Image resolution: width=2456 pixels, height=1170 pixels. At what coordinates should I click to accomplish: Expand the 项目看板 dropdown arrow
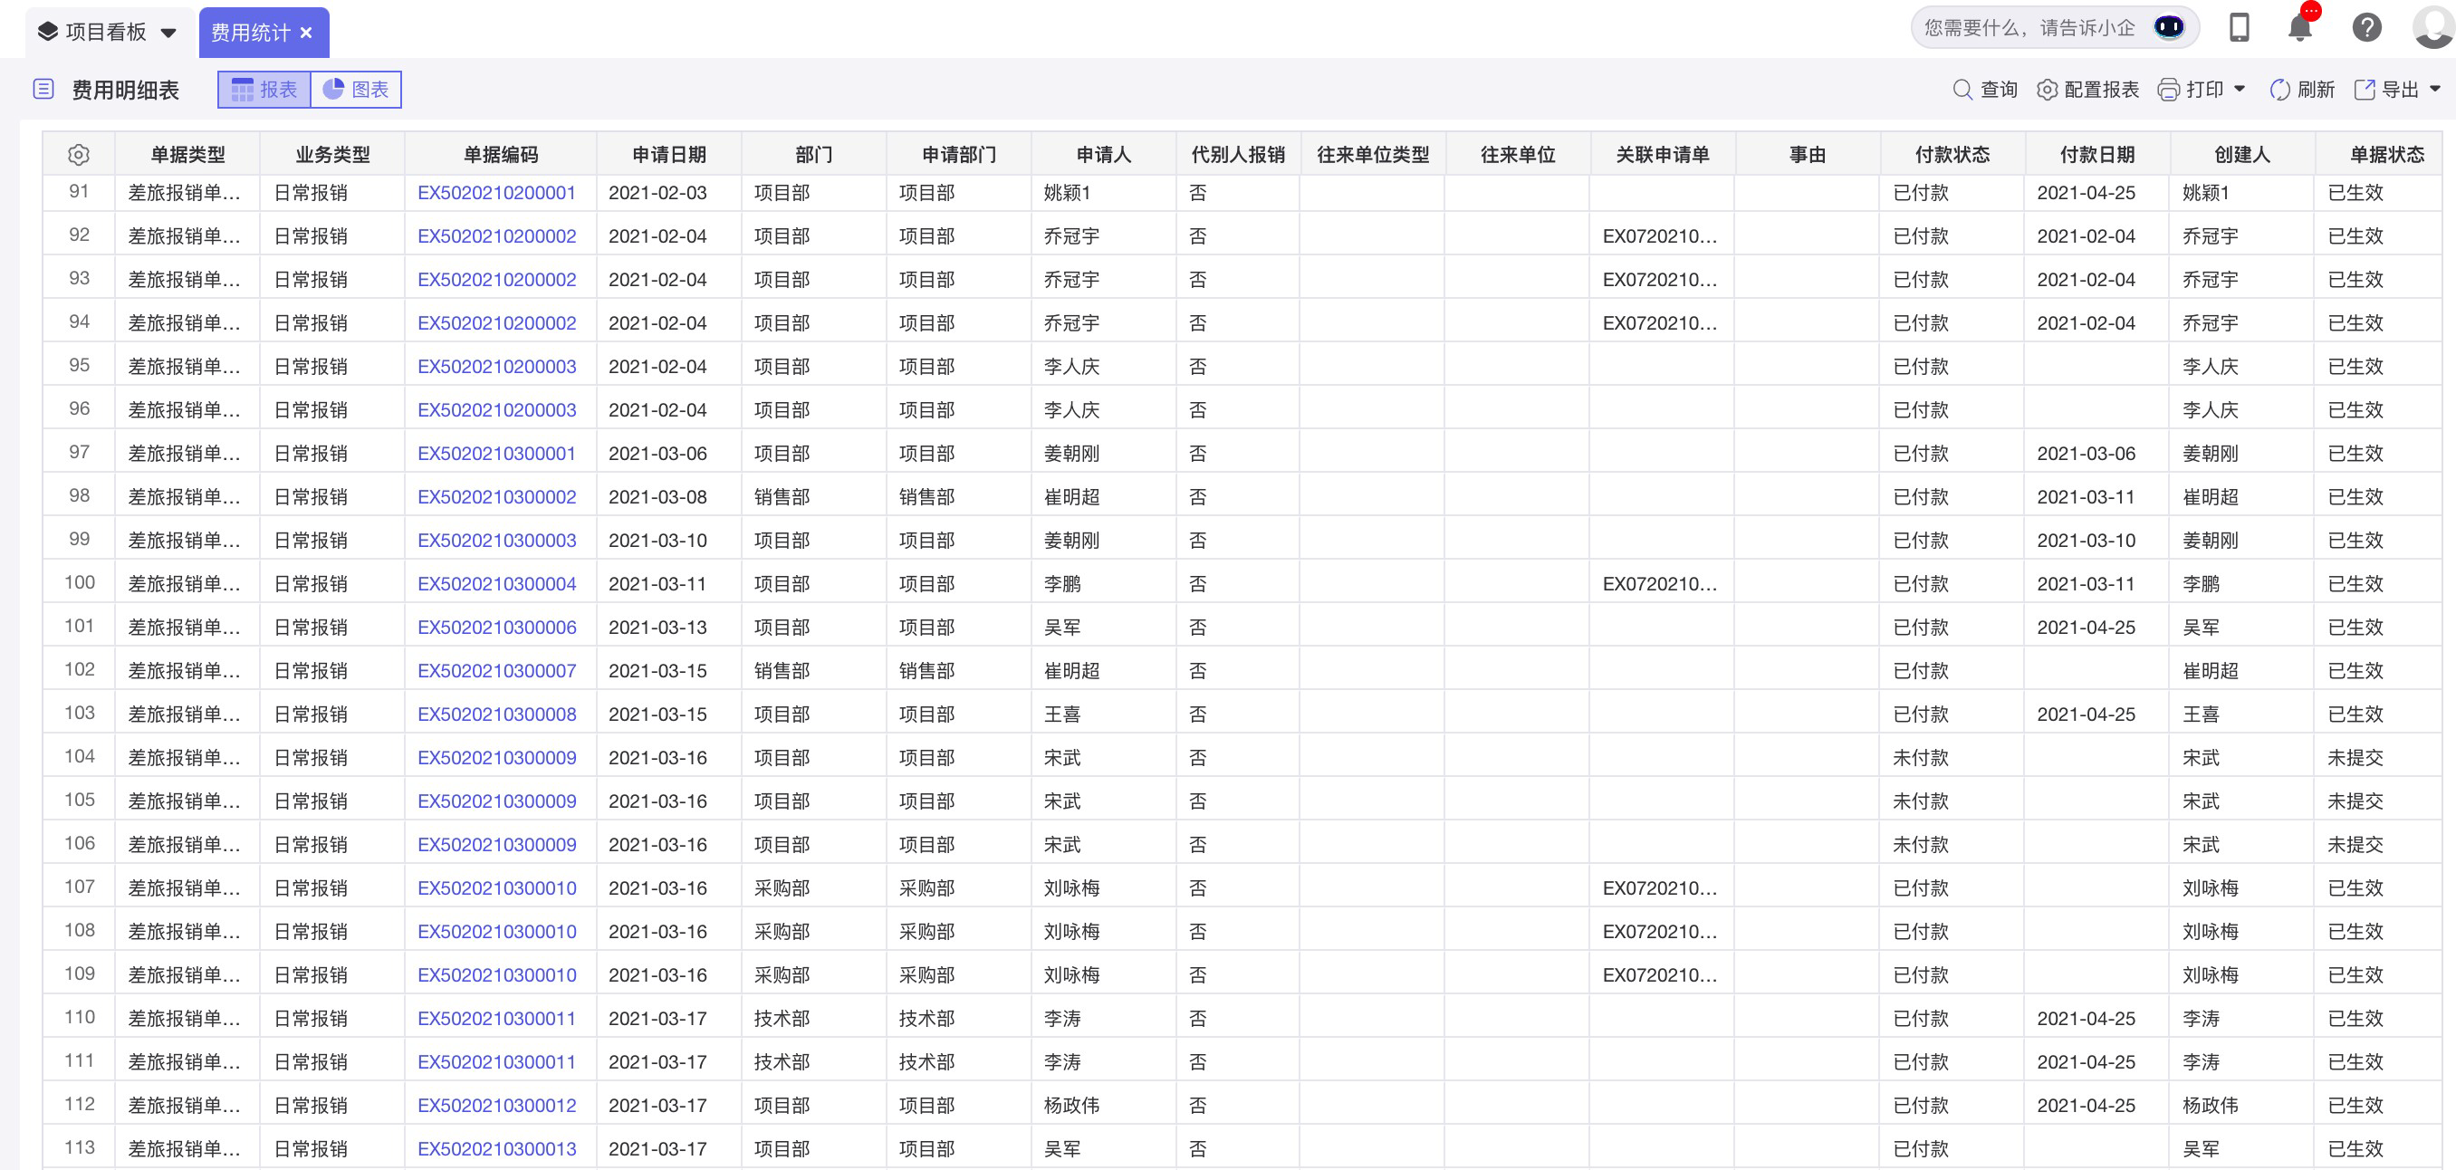tap(168, 32)
